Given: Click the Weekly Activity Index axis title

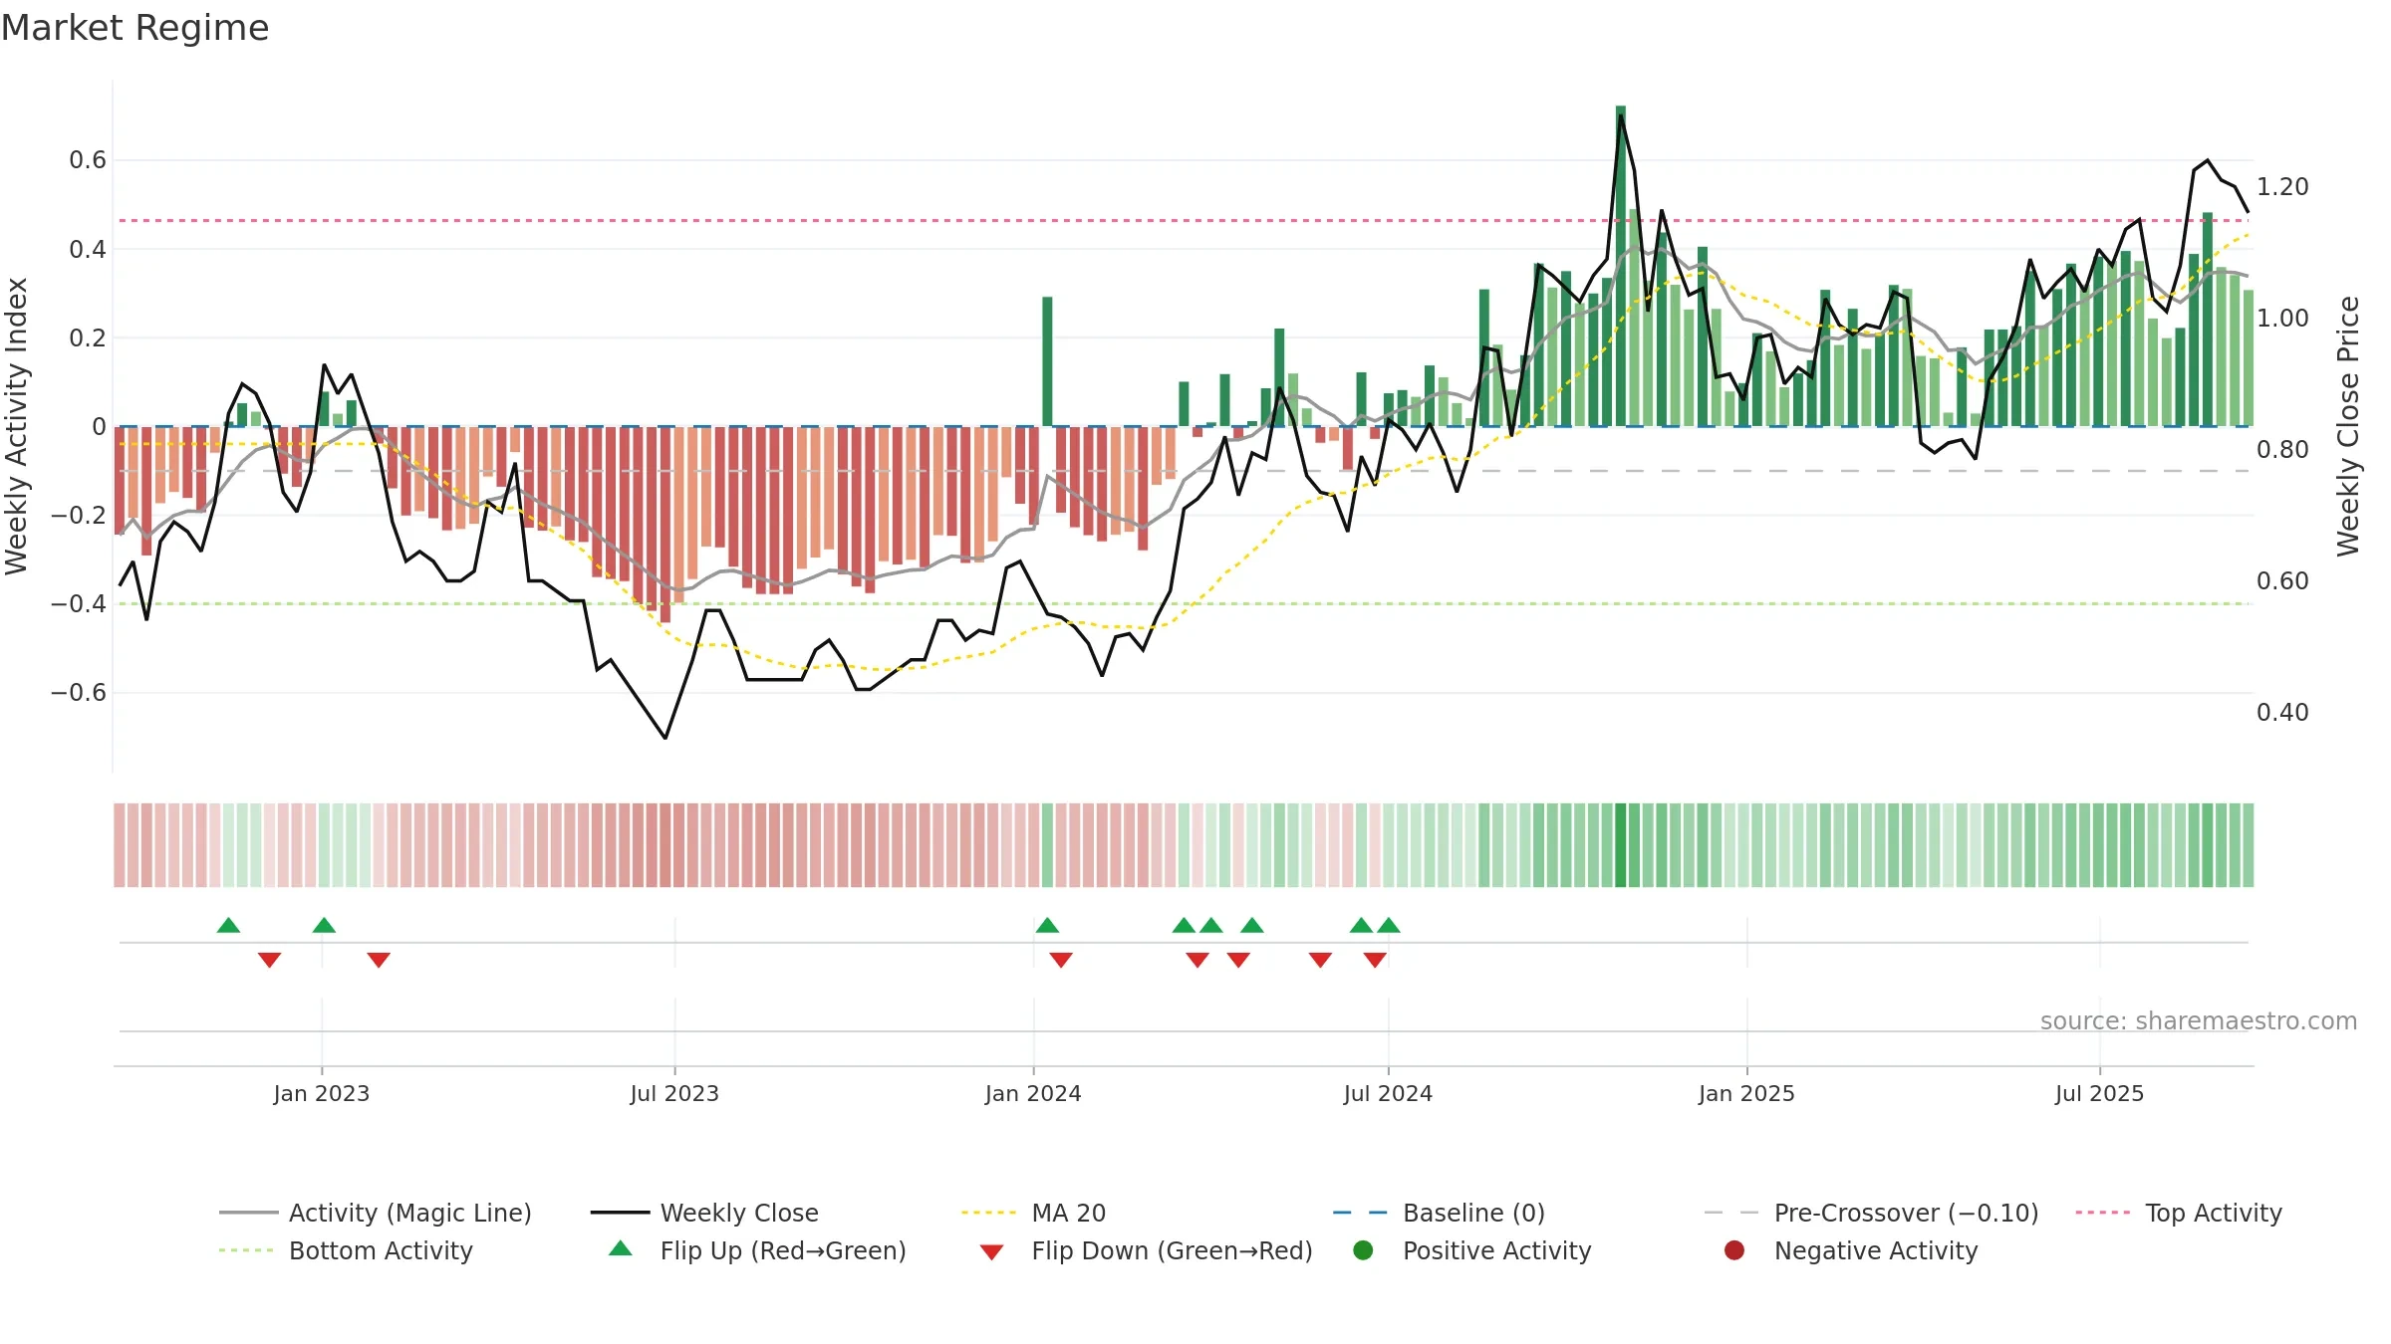Looking at the screenshot, I should coord(17,426).
